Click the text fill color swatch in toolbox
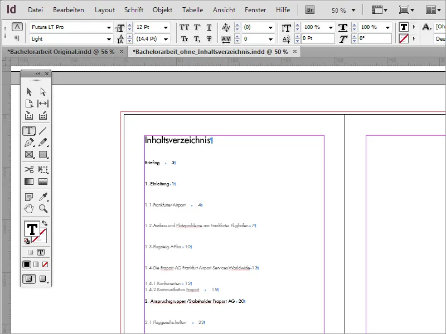 (32, 229)
